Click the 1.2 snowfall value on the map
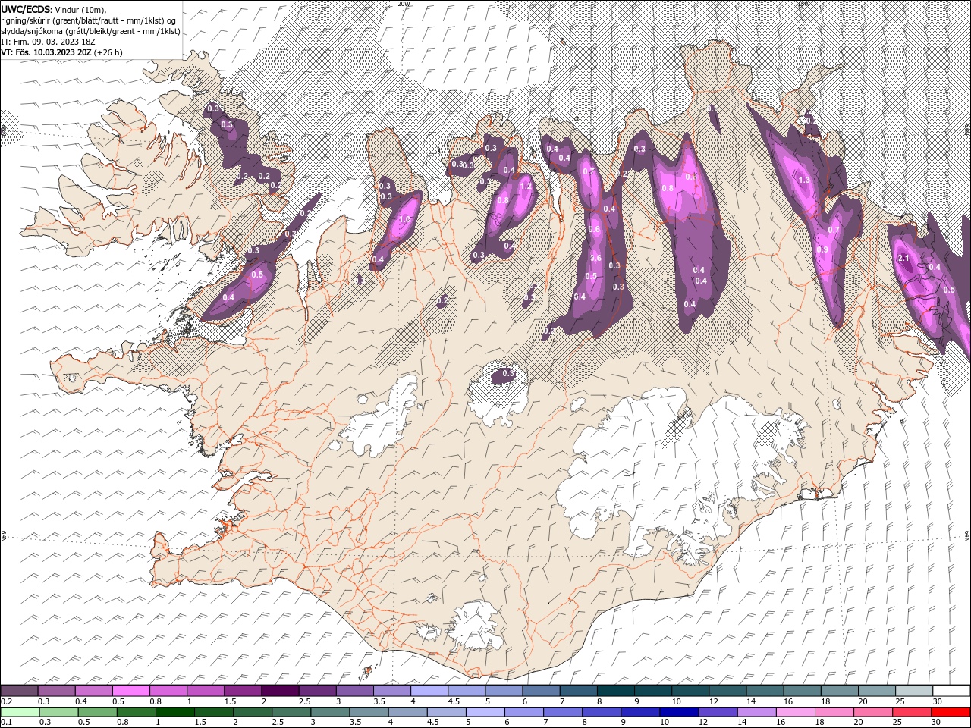Screen dimensions: 971x728 click(x=525, y=187)
